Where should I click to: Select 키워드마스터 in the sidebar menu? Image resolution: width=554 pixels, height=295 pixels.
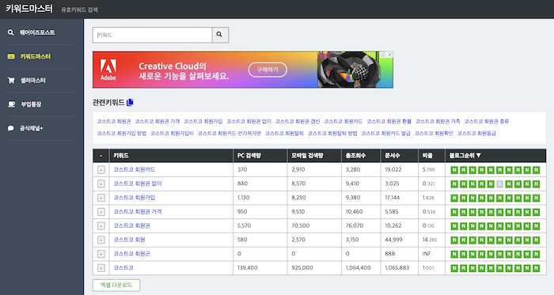pos(36,56)
